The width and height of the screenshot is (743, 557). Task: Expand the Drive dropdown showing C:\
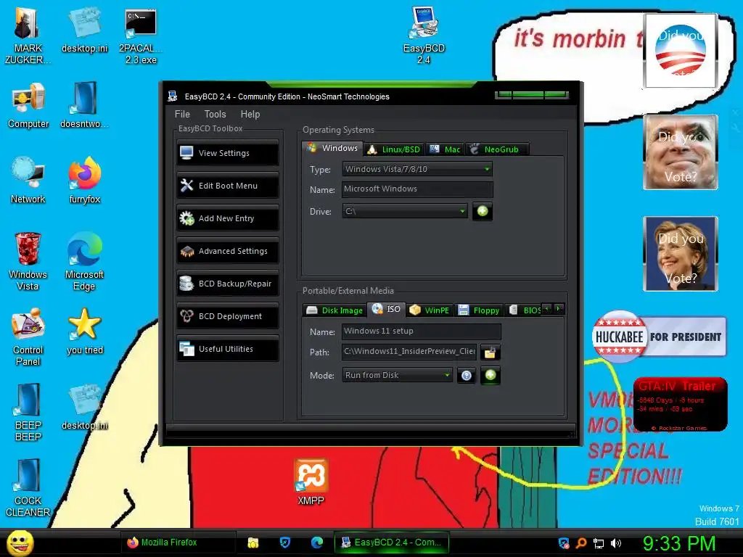[x=405, y=211]
